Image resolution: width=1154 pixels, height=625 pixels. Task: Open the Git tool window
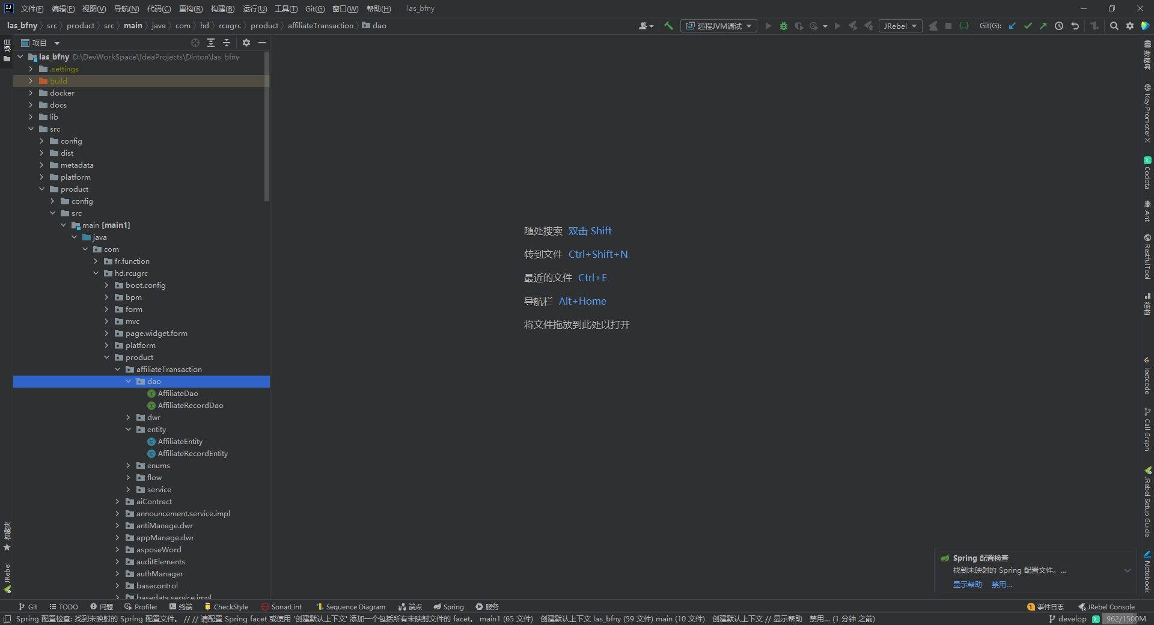coord(28,607)
